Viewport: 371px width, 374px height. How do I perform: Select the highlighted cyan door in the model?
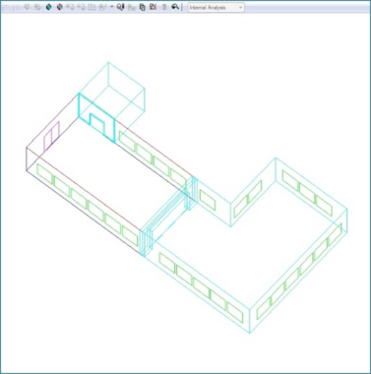pyautogui.click(x=97, y=125)
